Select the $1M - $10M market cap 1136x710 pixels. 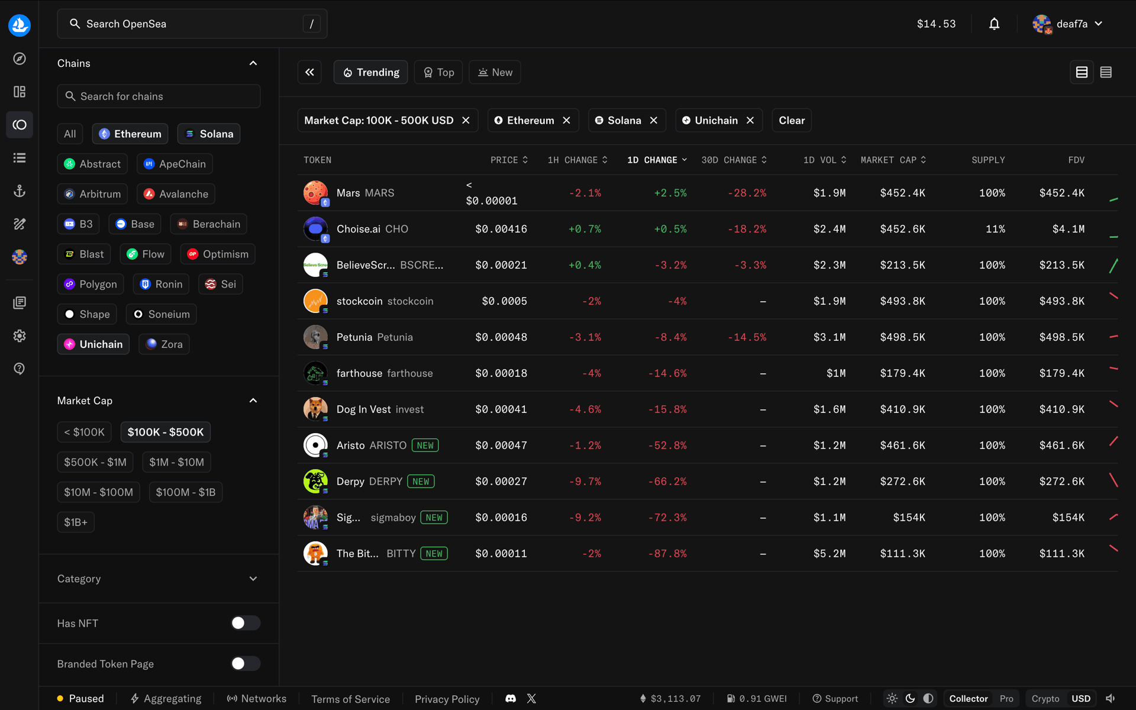(x=176, y=462)
